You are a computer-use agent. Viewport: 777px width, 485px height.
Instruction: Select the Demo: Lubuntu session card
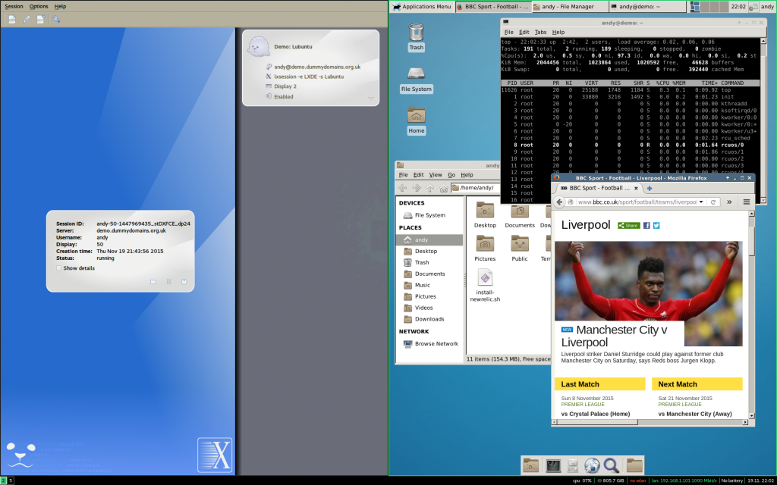[310, 67]
